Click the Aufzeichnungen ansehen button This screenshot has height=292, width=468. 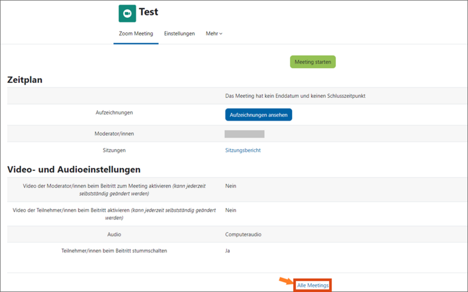[x=258, y=114]
